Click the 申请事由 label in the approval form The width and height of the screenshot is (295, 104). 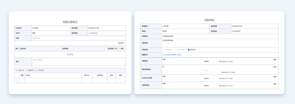(145, 36)
